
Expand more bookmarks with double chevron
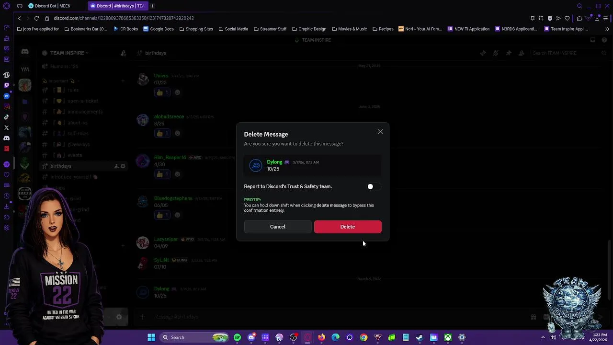[607, 29]
